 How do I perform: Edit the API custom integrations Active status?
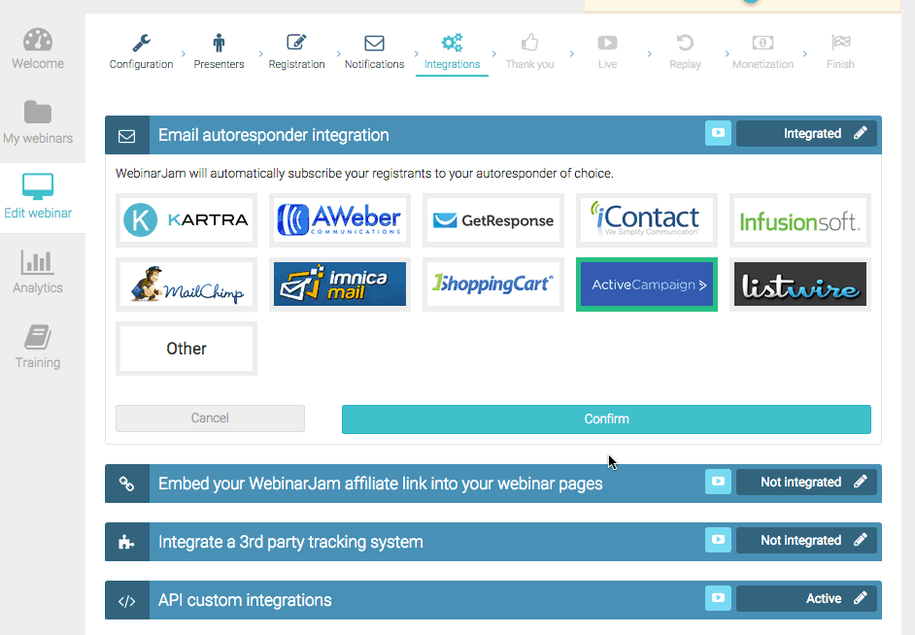[x=806, y=599]
